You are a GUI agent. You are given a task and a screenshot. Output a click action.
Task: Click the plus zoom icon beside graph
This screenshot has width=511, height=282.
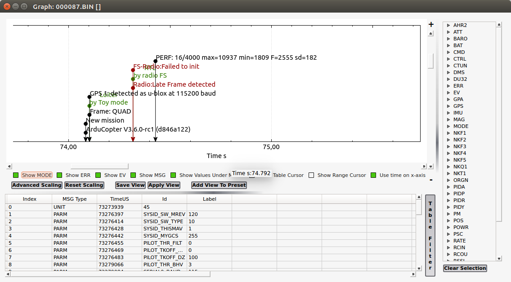(x=431, y=24)
